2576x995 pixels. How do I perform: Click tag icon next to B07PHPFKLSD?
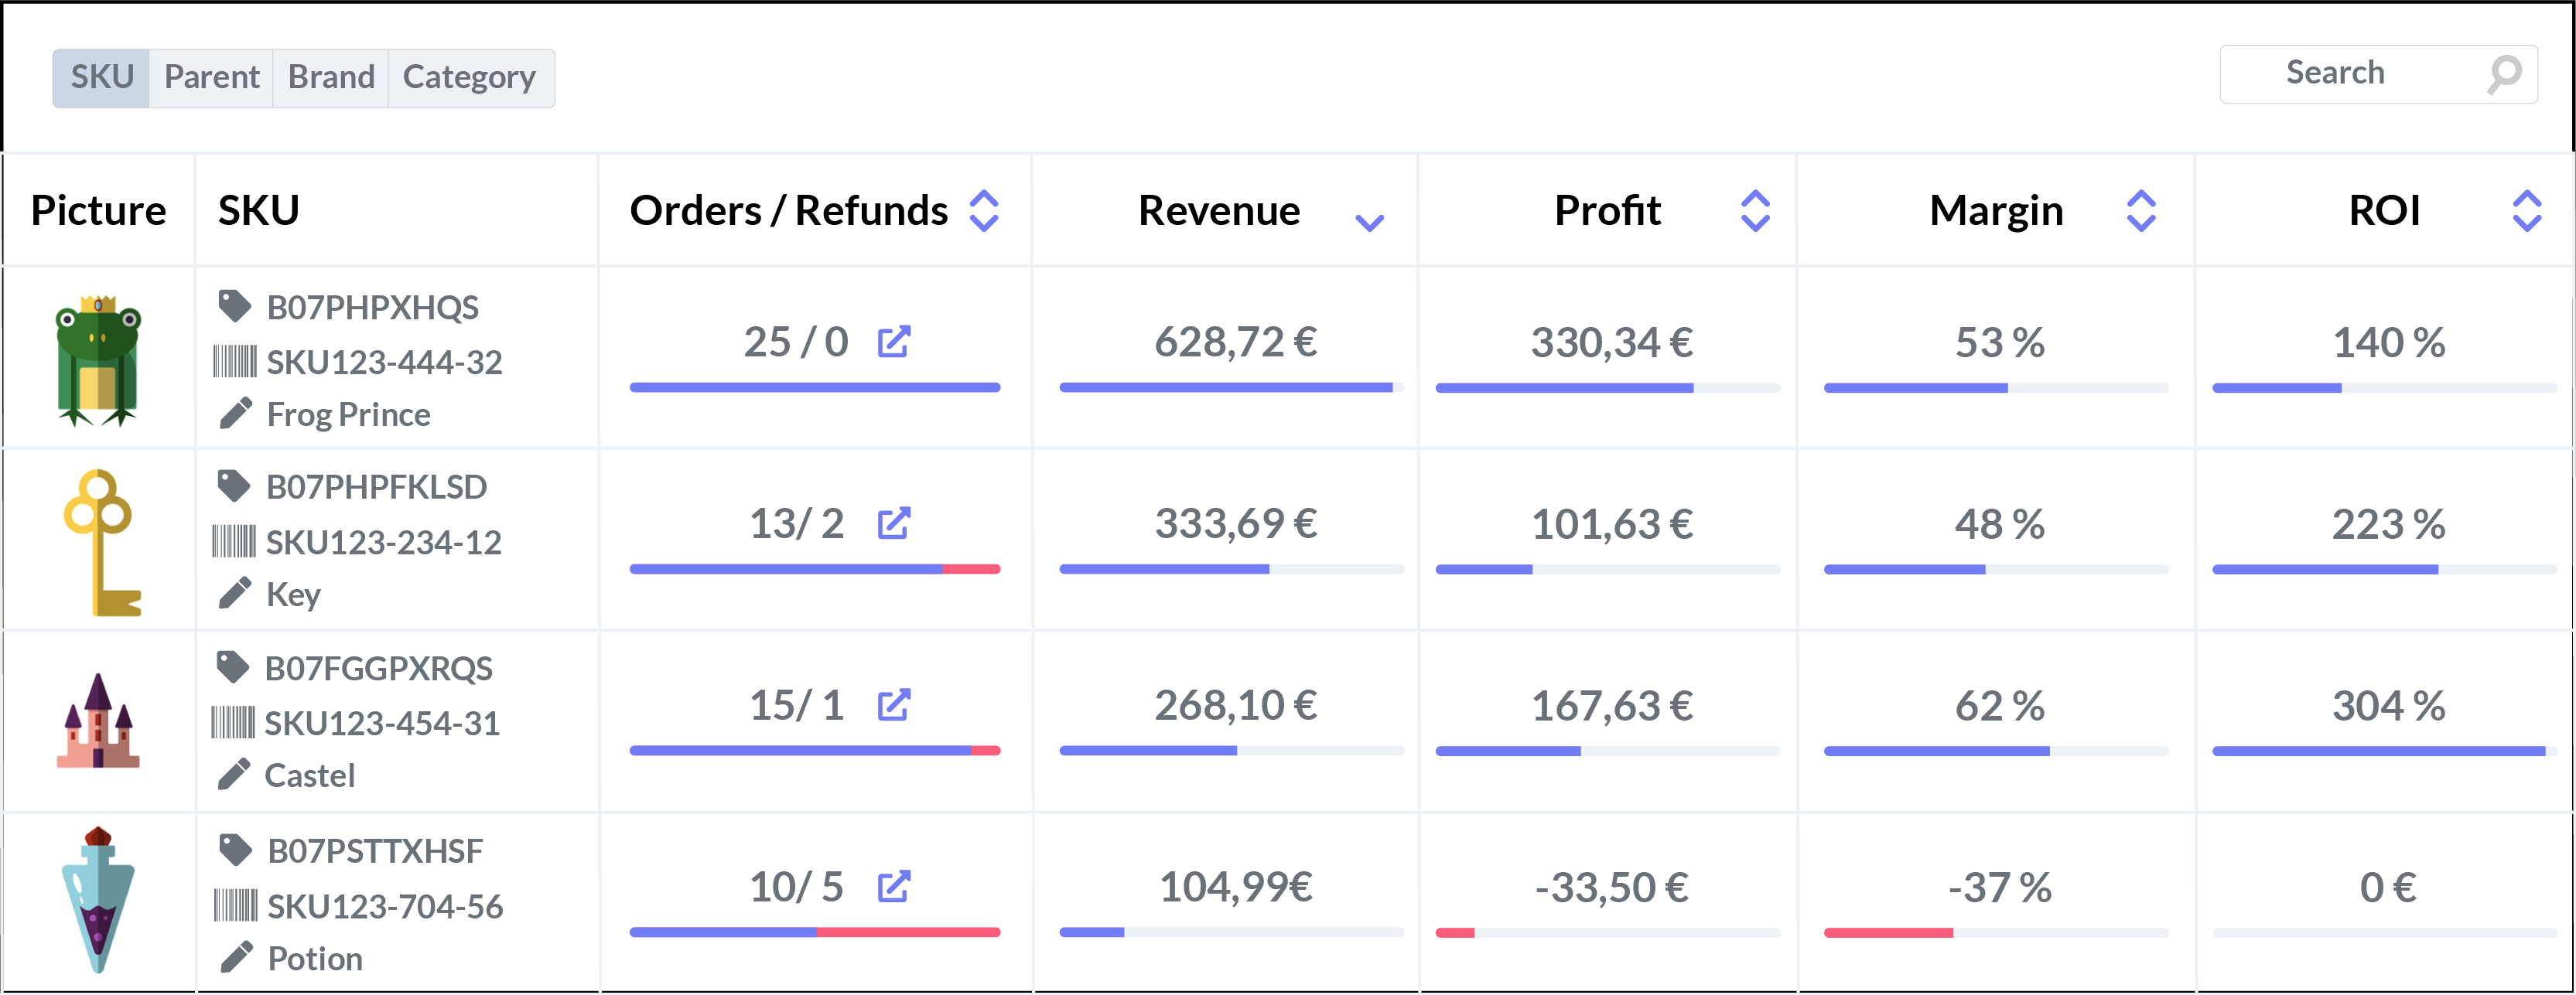pyautogui.click(x=234, y=486)
